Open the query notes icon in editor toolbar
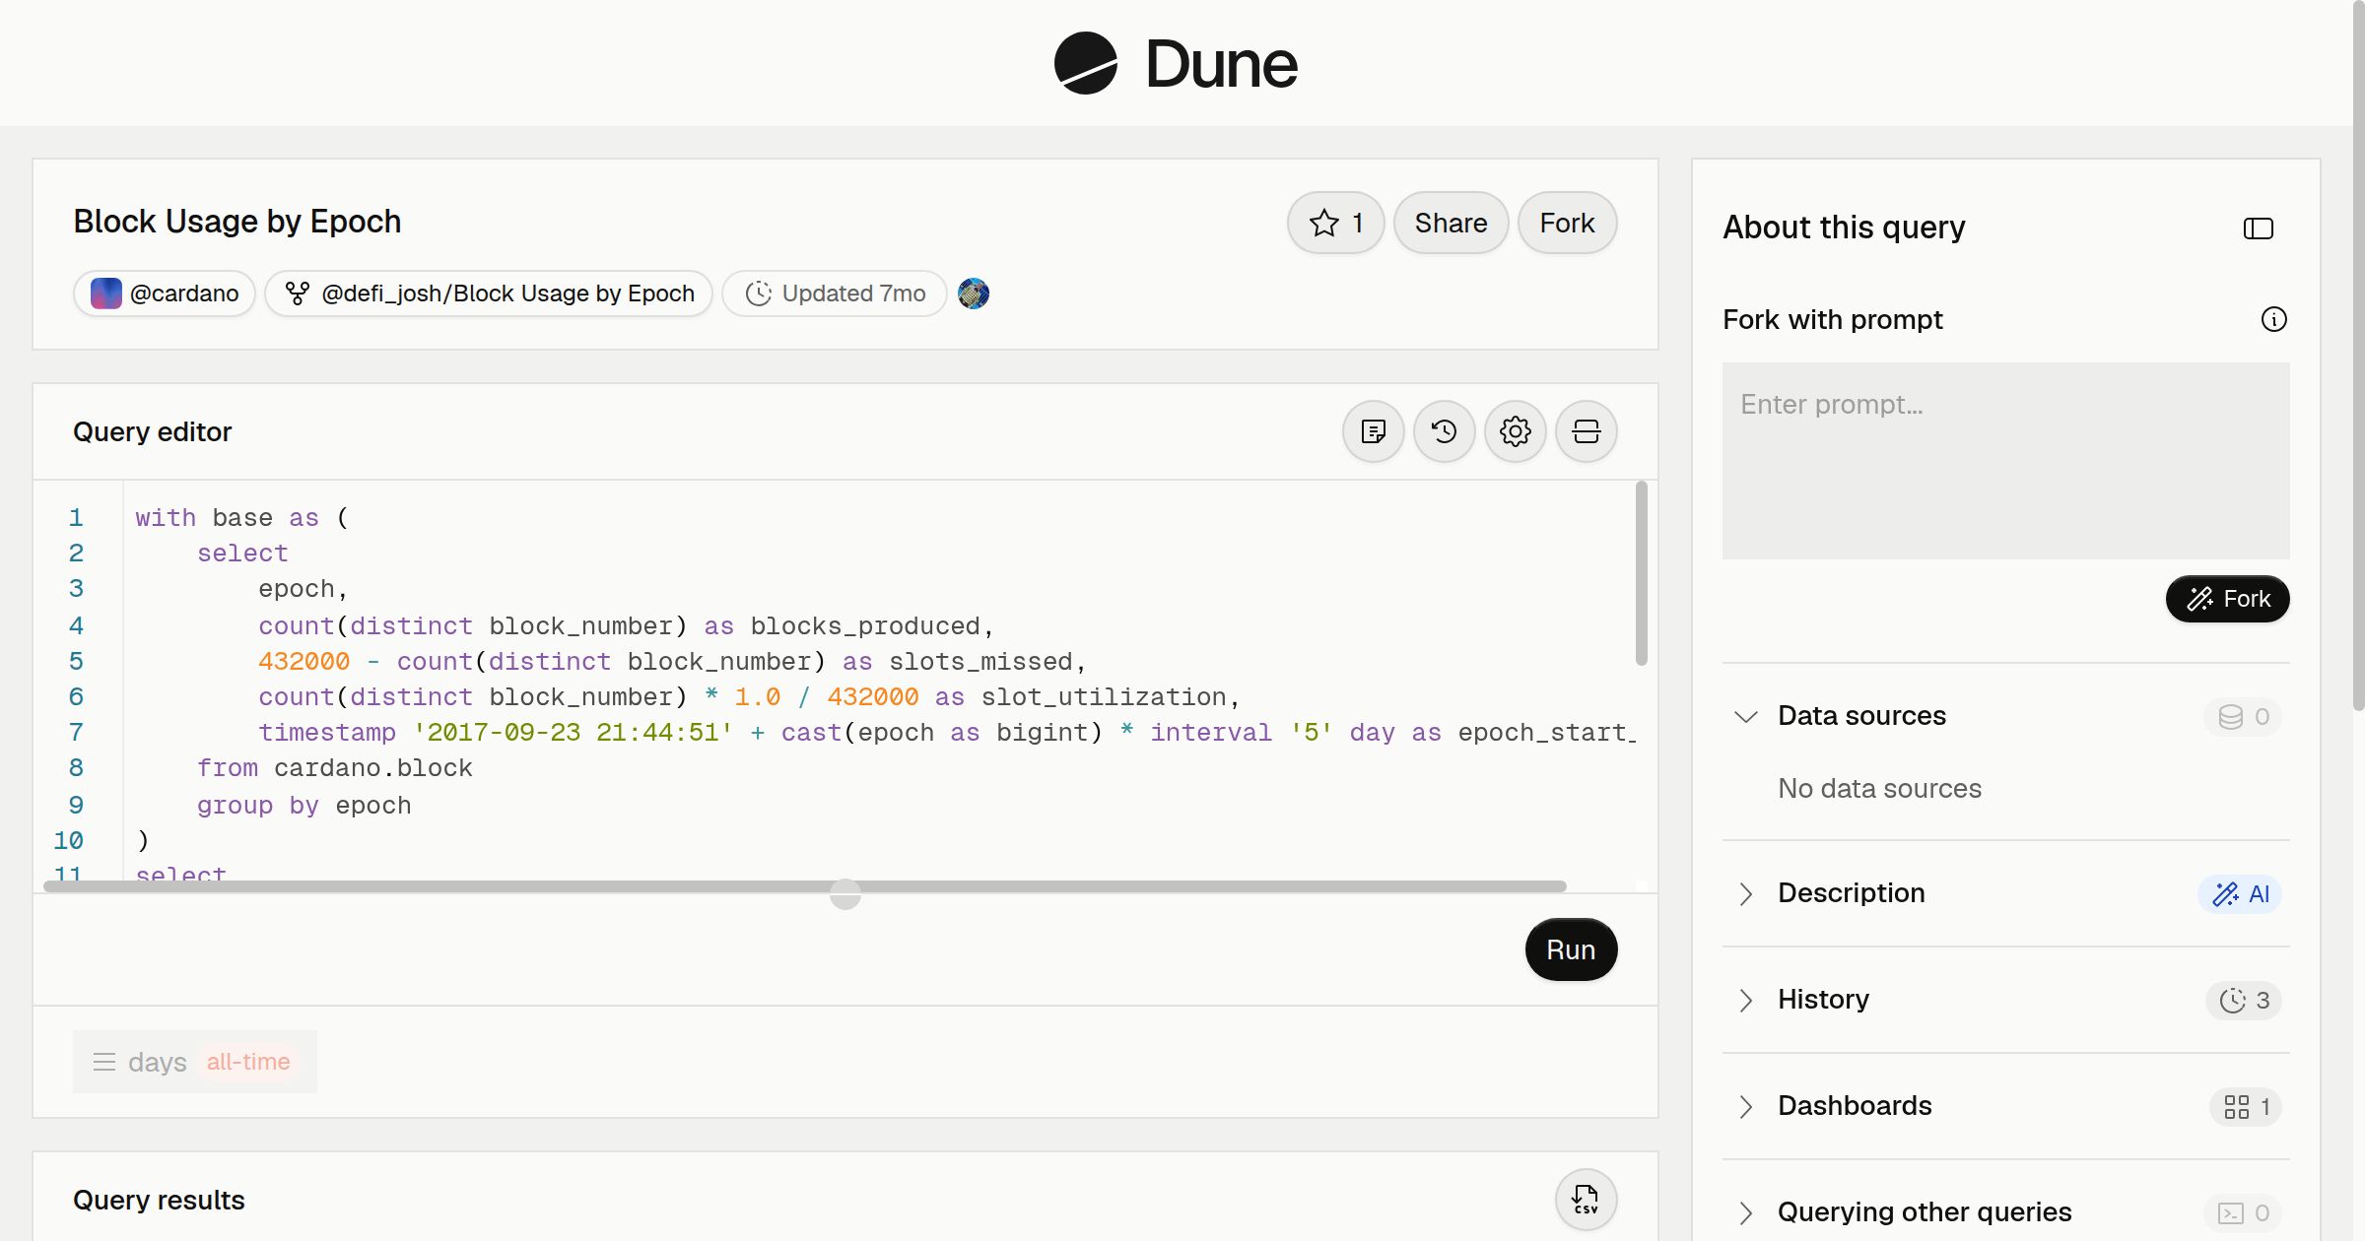Viewport: 2365px width, 1241px height. [1374, 431]
